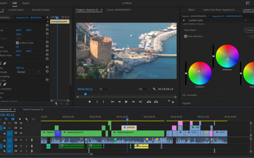
Task: Add a marker in the timeline panel
Action: [x=20, y=119]
